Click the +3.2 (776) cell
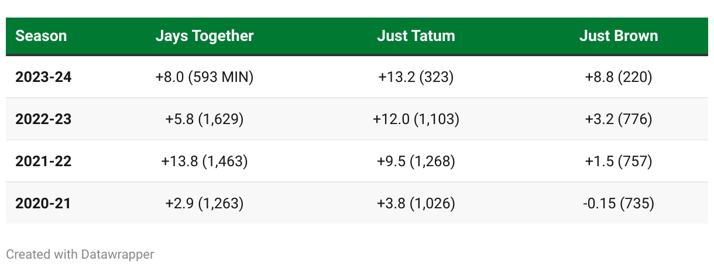714x268 pixels. pyautogui.click(x=618, y=119)
